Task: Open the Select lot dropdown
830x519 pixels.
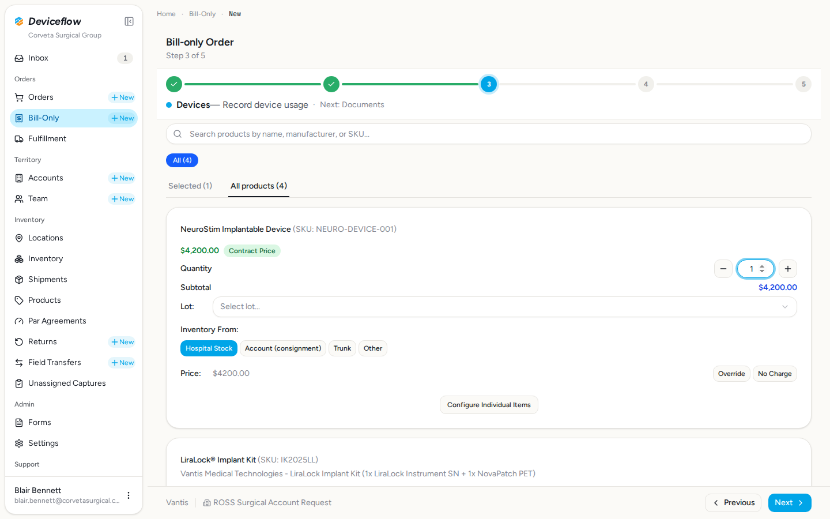Action: coord(505,307)
